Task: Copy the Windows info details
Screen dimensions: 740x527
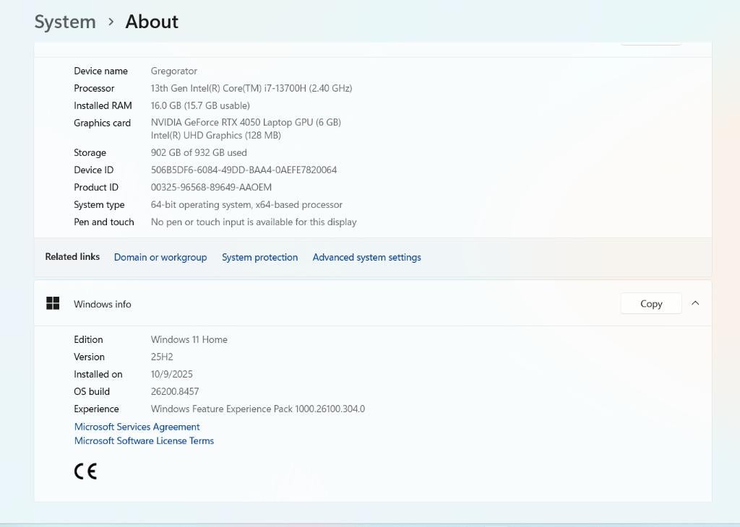Action: [651, 304]
